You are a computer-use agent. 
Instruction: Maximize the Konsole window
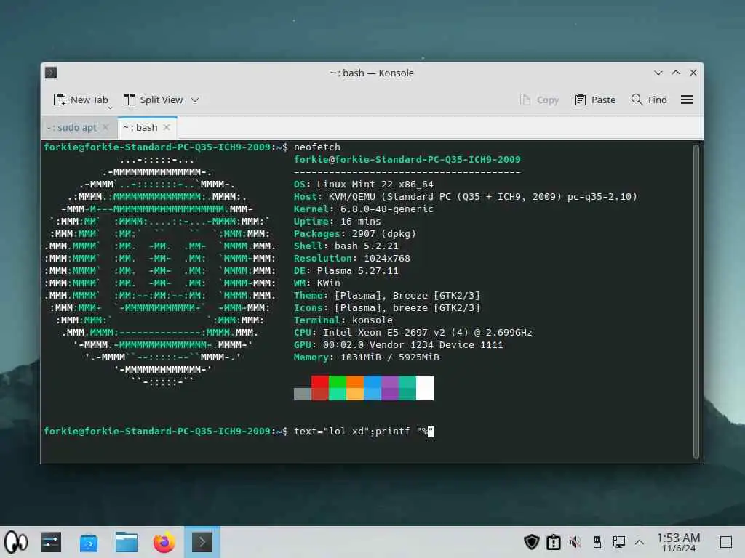[x=676, y=73]
